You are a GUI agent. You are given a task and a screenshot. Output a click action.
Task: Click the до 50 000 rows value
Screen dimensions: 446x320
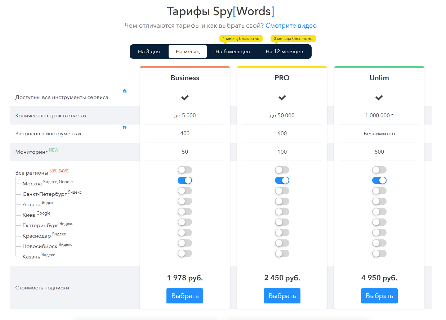[282, 116]
